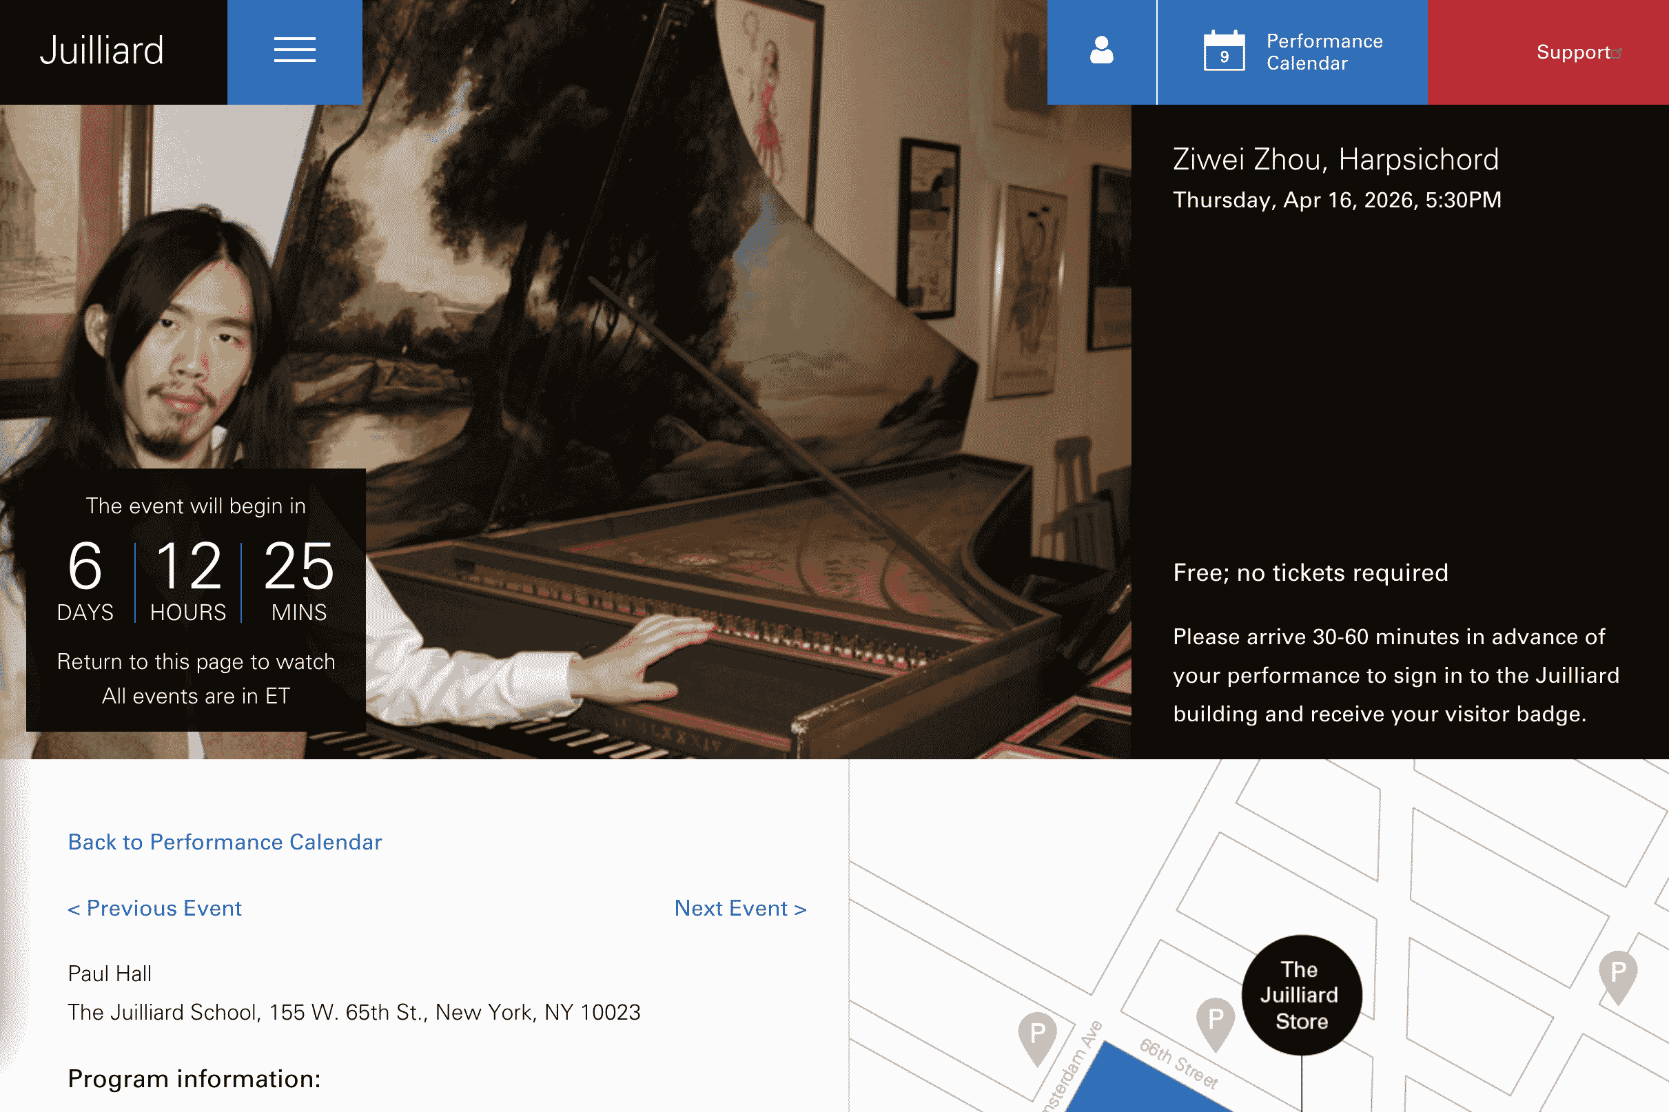Image resolution: width=1669 pixels, height=1112 pixels.
Task: Click the calendar icon showing 9
Action: (1224, 51)
